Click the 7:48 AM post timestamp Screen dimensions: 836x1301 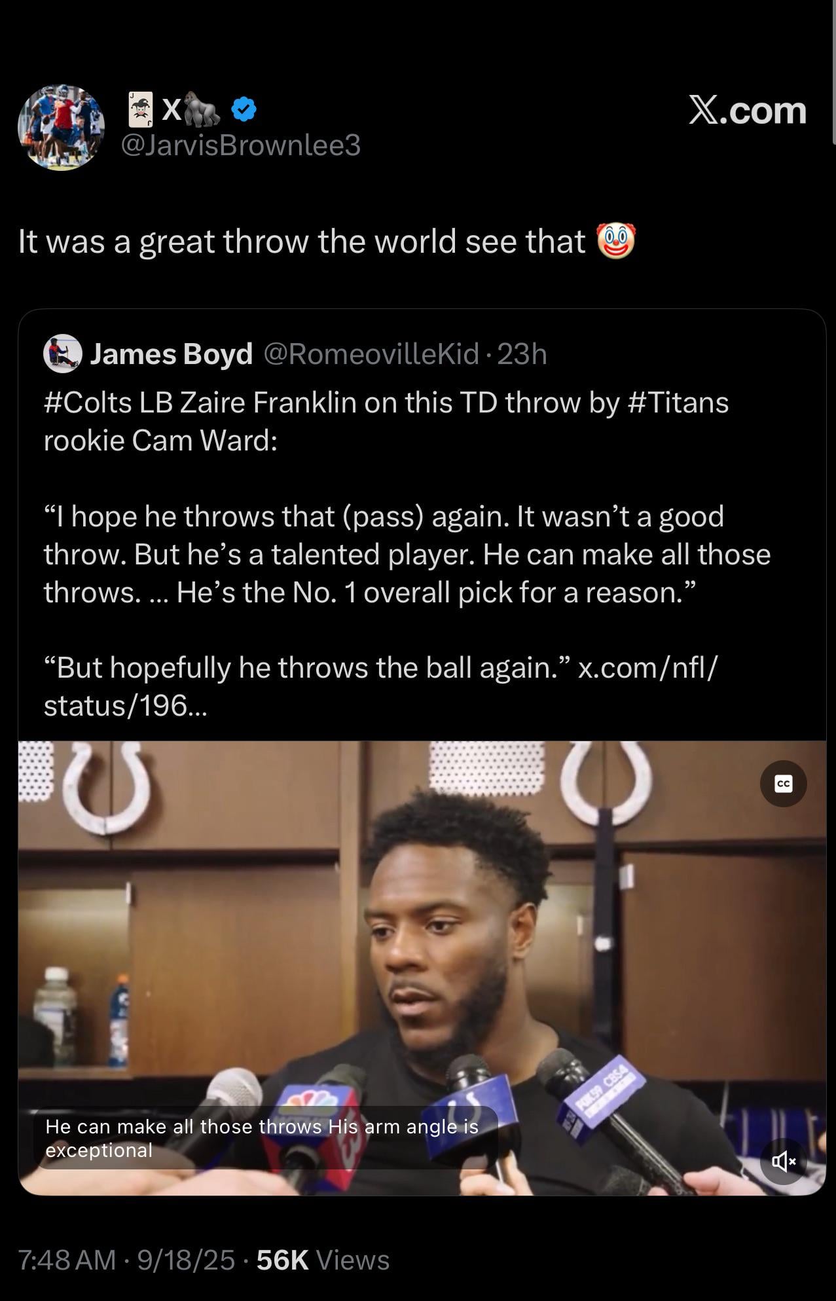click(67, 1260)
